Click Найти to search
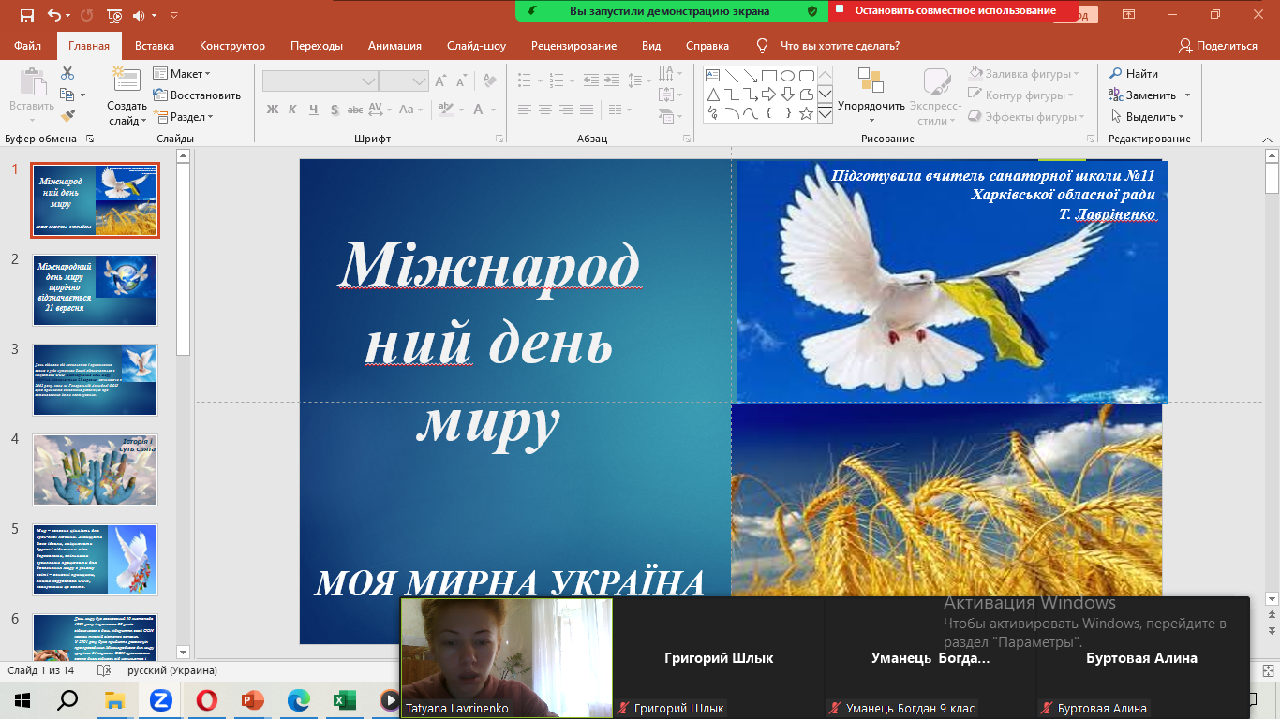 1134,73
